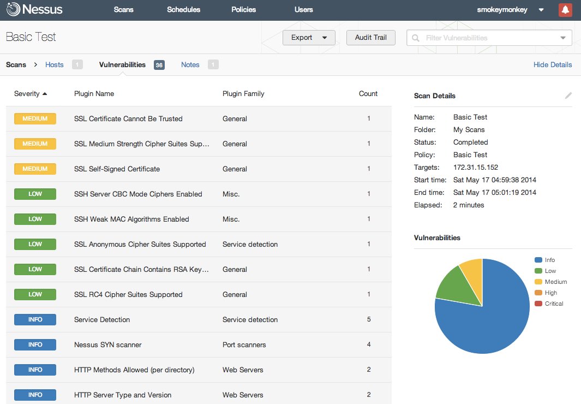
Task: Click the blue Info slice of the pie chart
Action: [493, 319]
